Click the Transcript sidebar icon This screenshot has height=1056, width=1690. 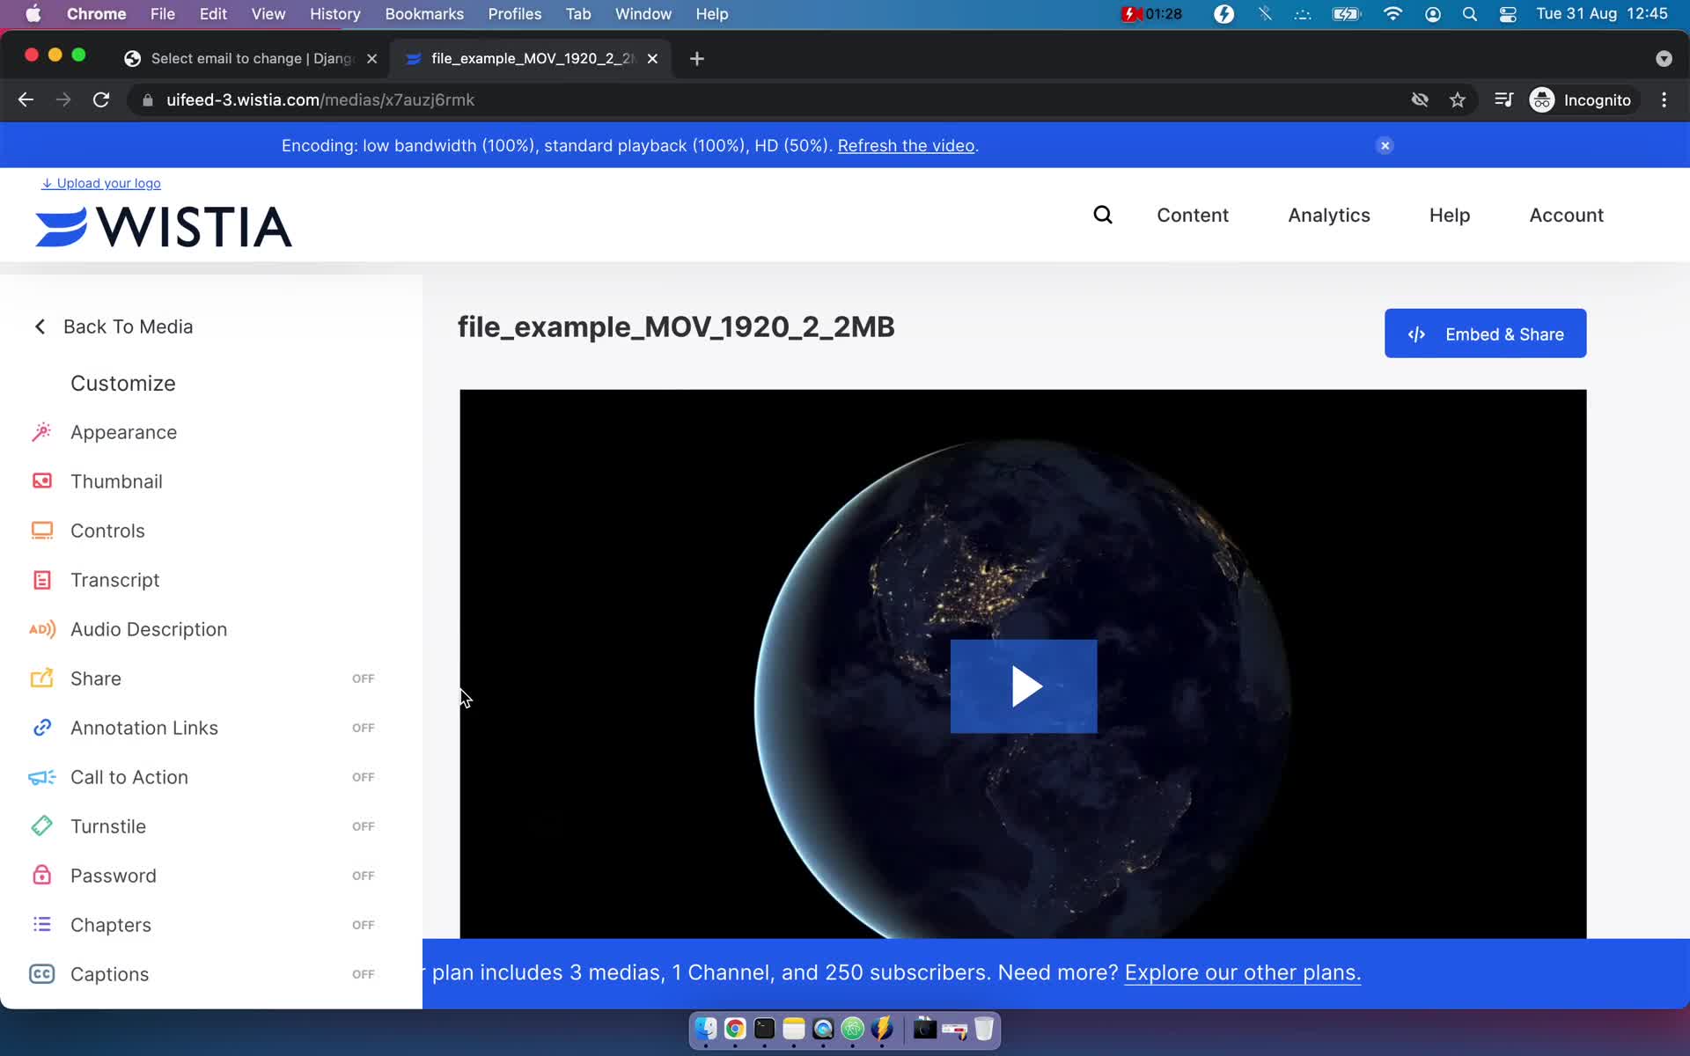[x=40, y=579]
